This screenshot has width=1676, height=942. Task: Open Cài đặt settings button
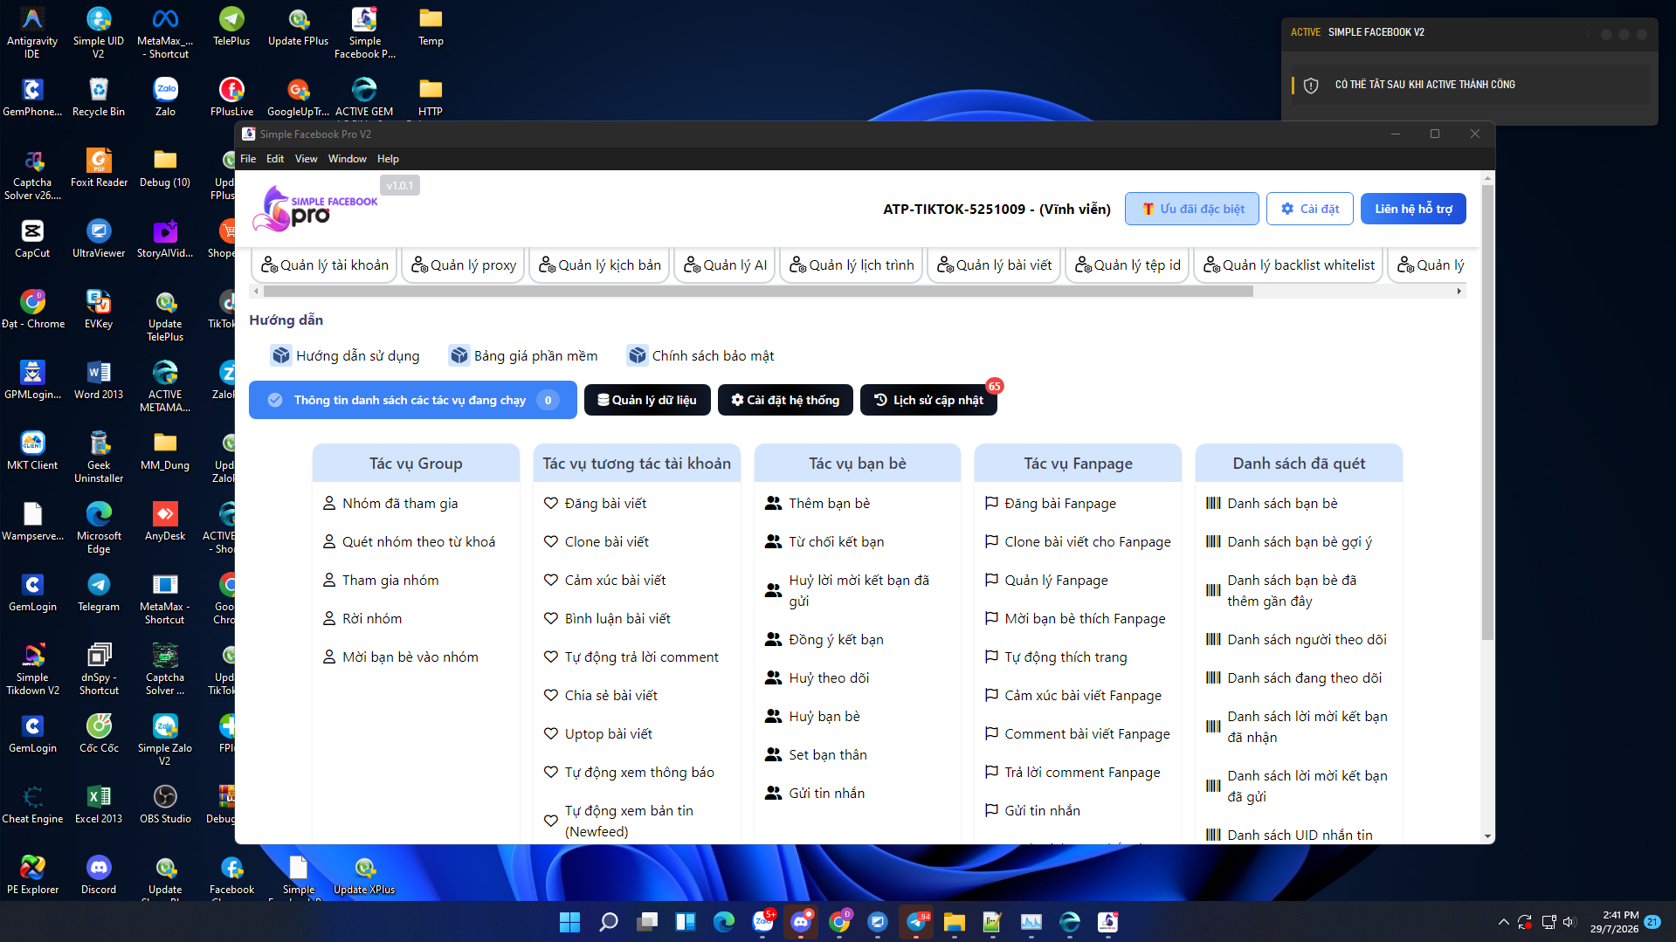pos(1310,209)
